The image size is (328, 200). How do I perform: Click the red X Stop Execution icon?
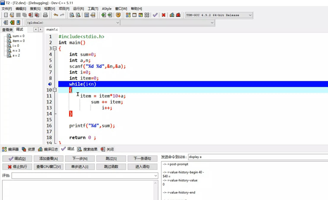pyautogui.click(x=164, y=15)
